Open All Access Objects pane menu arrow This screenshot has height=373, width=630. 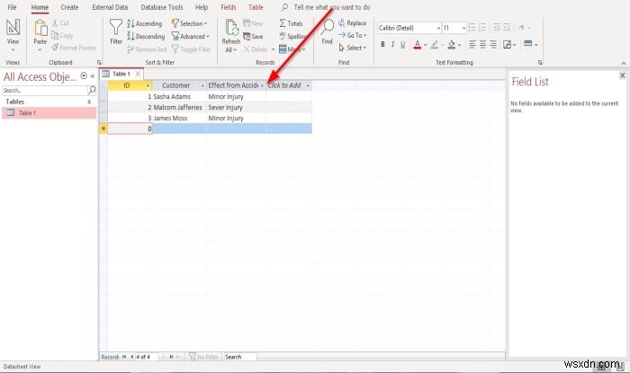[84, 75]
